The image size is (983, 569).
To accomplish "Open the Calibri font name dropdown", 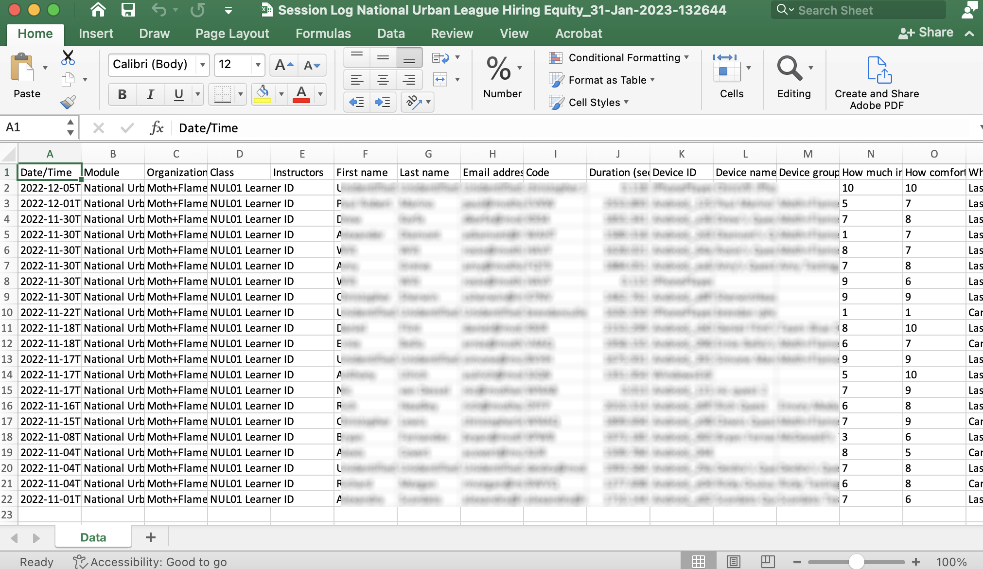I will 203,65.
